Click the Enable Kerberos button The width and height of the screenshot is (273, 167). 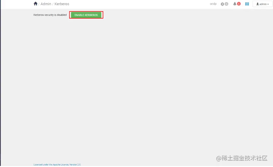pyautogui.click(x=86, y=15)
